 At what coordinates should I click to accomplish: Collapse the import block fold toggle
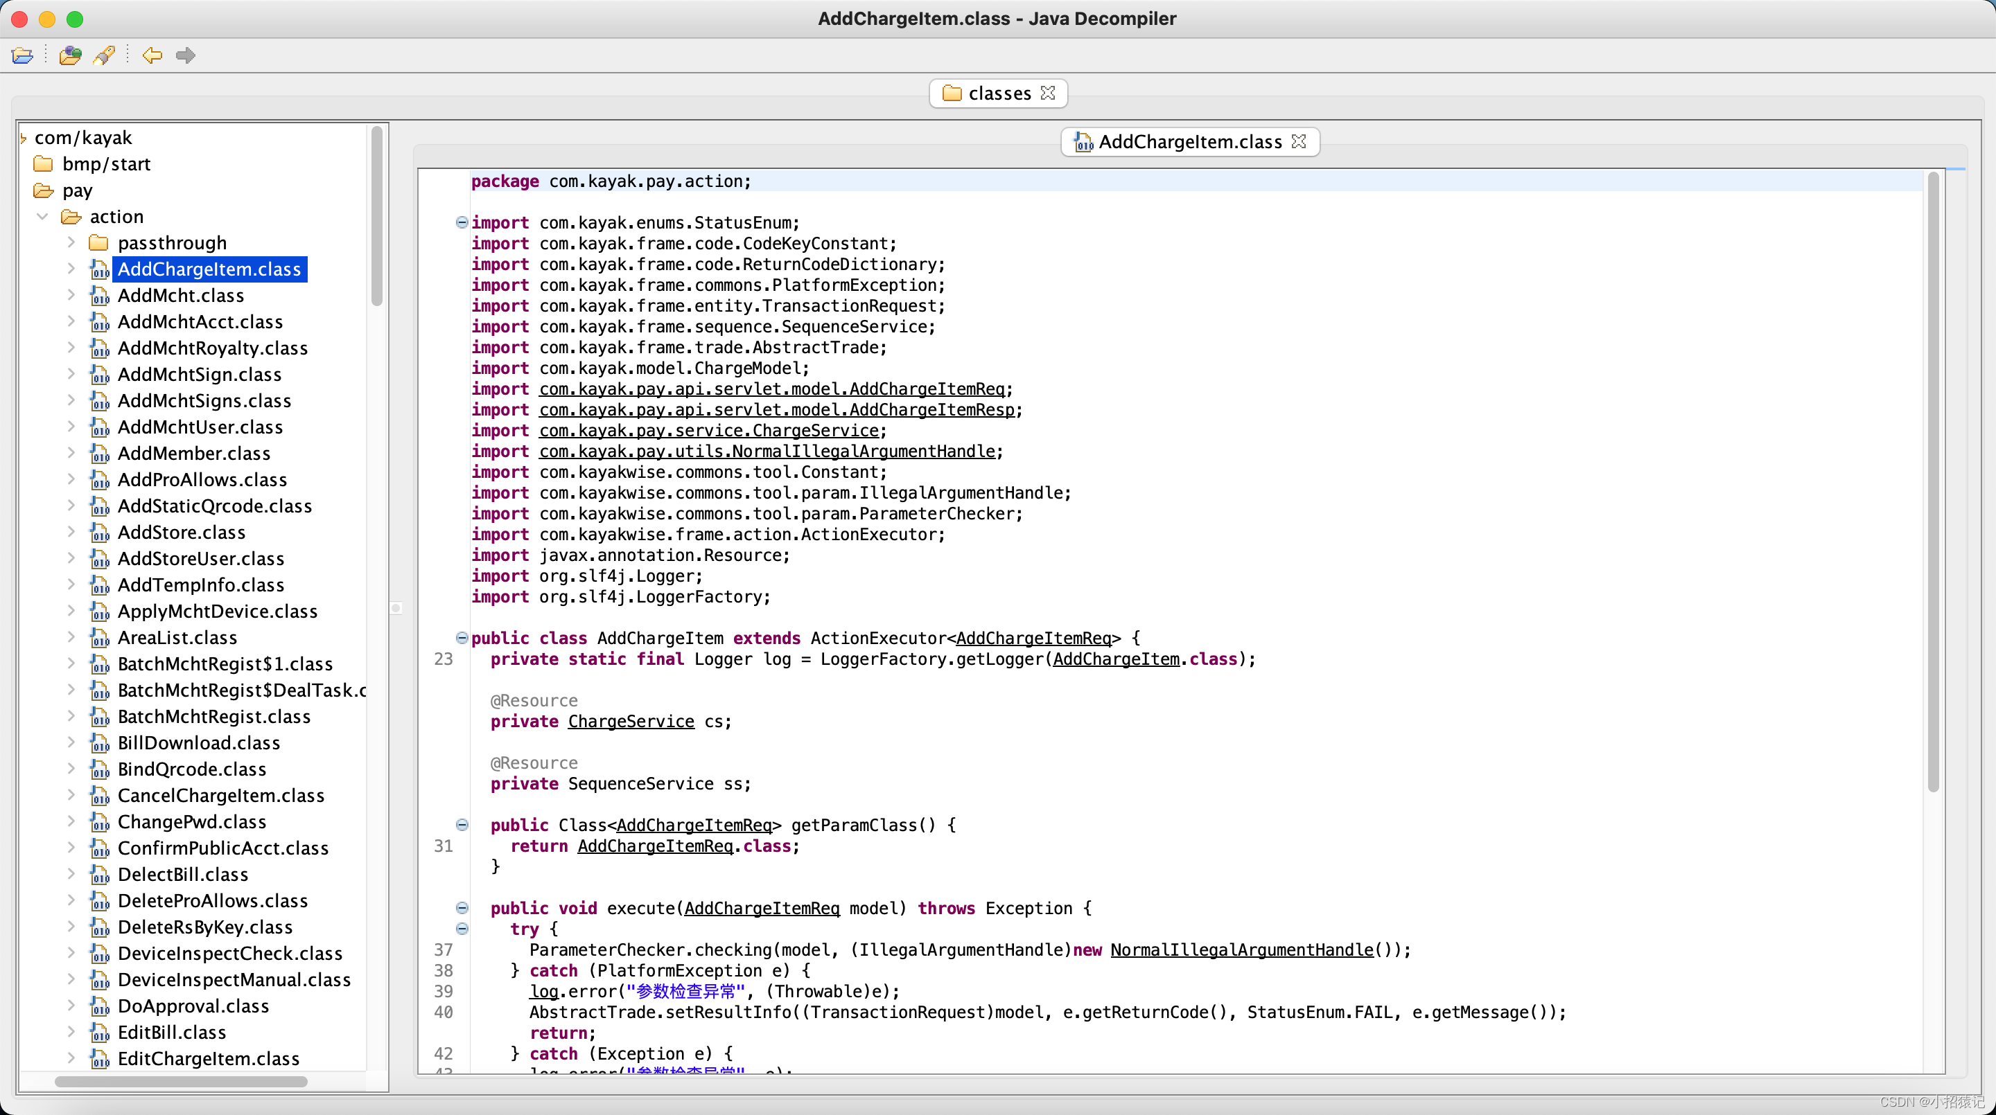point(462,222)
